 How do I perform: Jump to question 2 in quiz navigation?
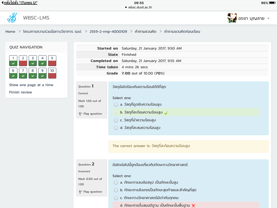click(x=23, y=61)
